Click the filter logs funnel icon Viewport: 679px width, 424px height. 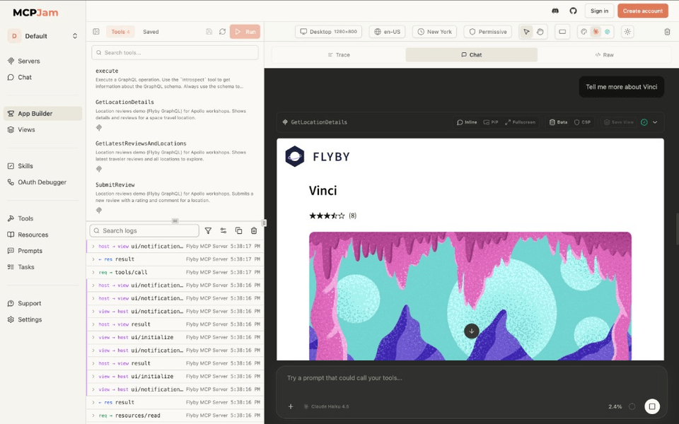[208, 231]
